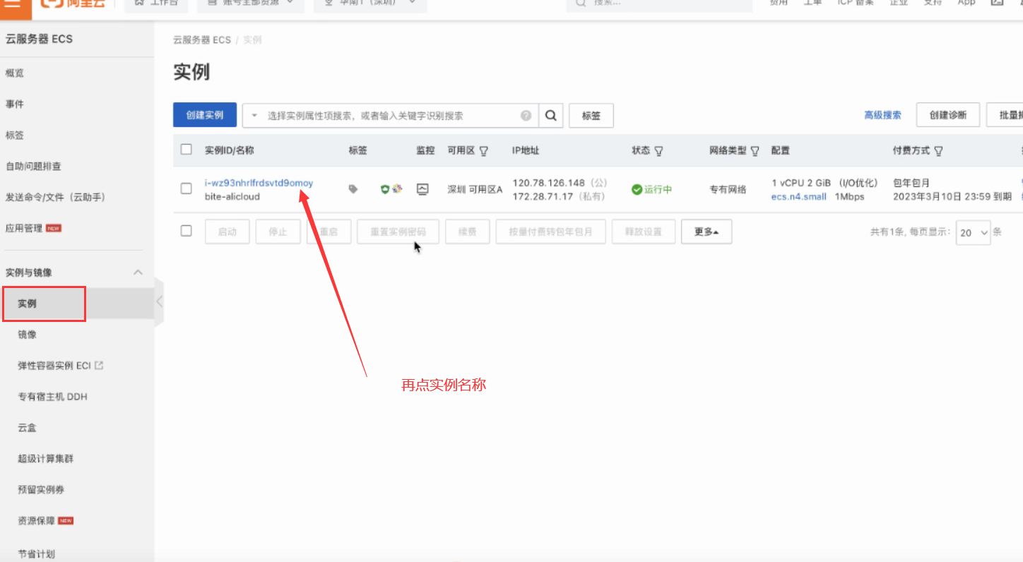This screenshot has width=1023, height=562.
Task: Click the 云服务器 ECS sidebar title
Action: click(39, 39)
